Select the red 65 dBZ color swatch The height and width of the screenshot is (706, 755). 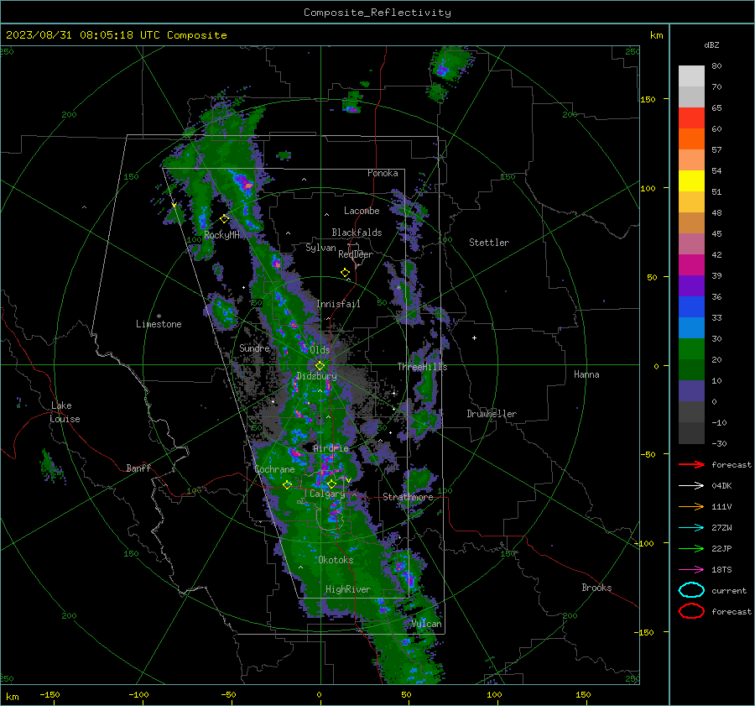691,118
